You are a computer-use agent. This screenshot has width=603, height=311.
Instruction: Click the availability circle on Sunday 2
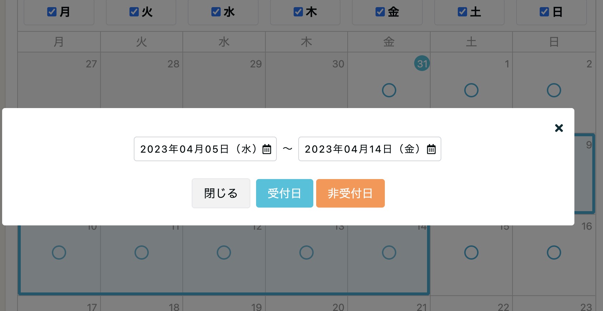[554, 90]
